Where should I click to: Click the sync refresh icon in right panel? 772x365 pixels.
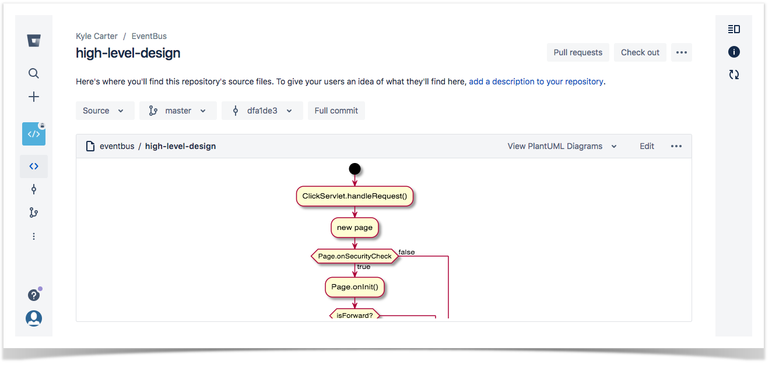(734, 75)
